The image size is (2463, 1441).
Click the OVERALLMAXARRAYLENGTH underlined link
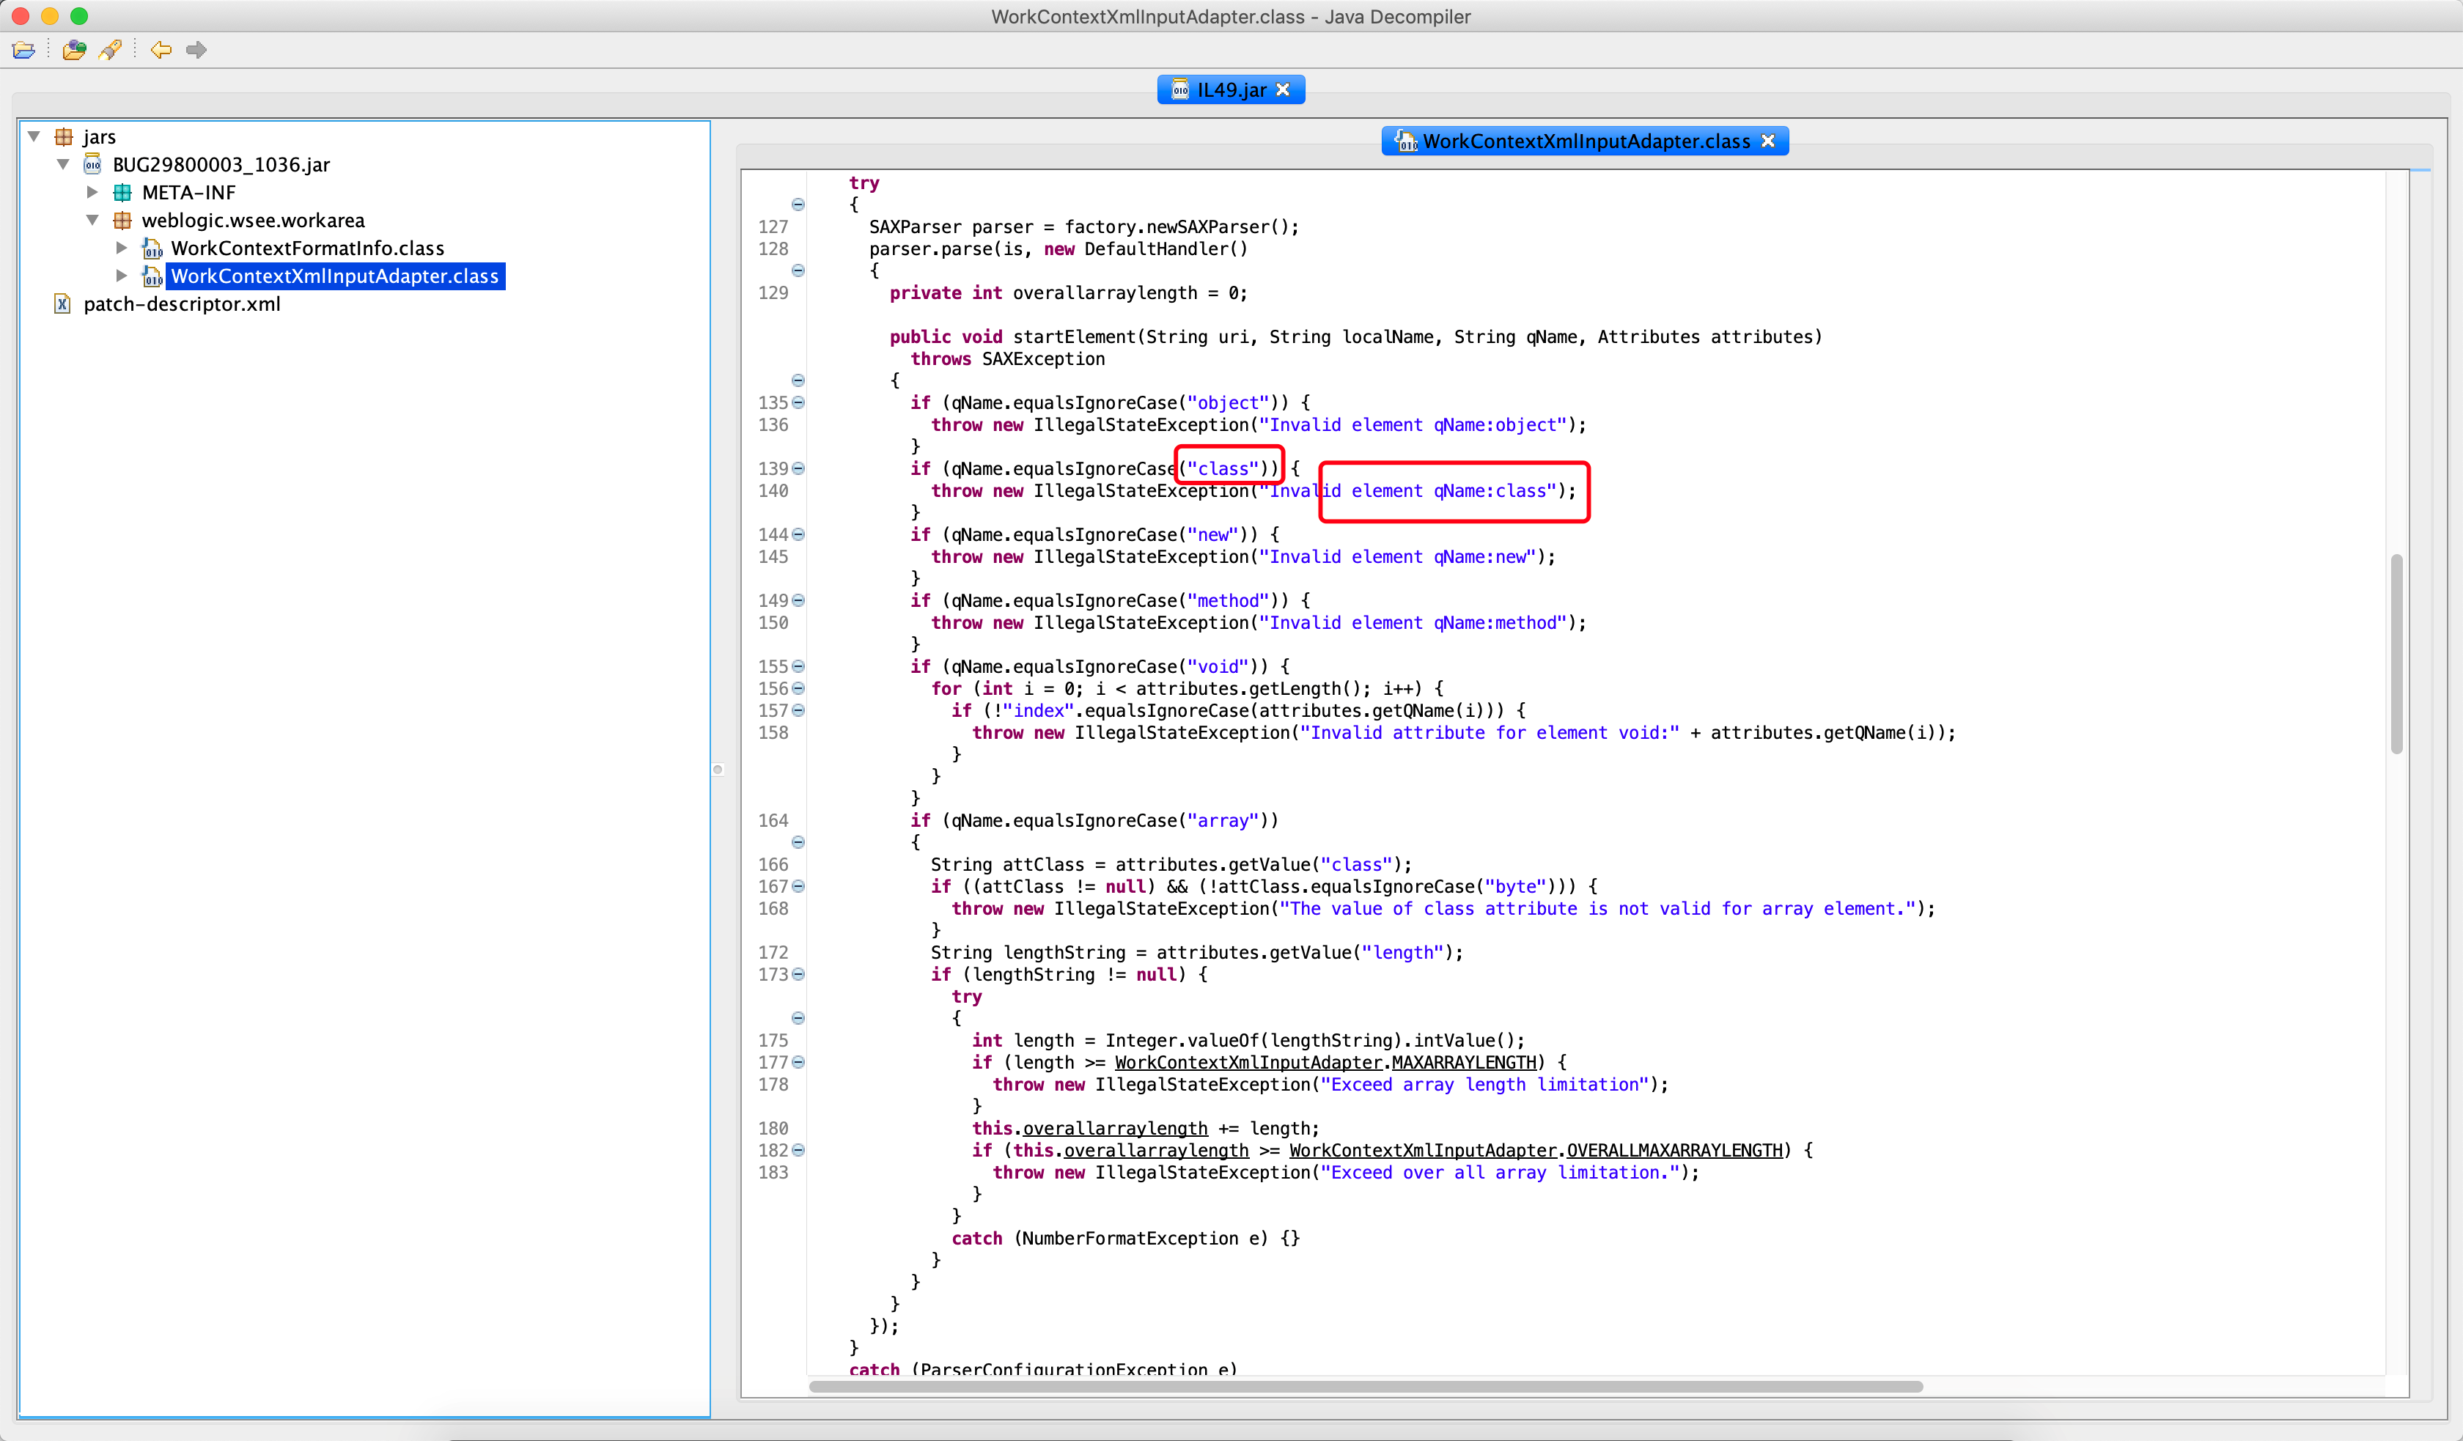click(1674, 1151)
